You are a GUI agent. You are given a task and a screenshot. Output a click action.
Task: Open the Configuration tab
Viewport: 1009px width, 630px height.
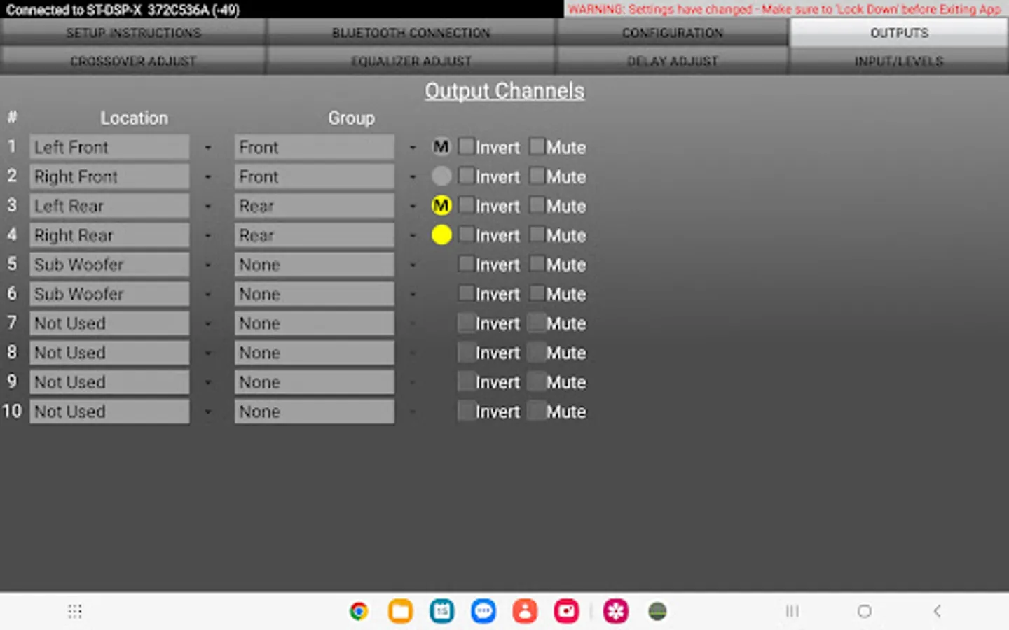(673, 32)
